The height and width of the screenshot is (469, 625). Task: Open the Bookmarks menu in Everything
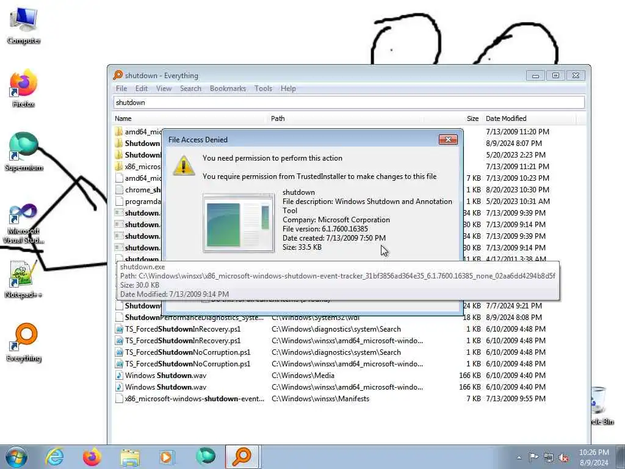(x=228, y=89)
